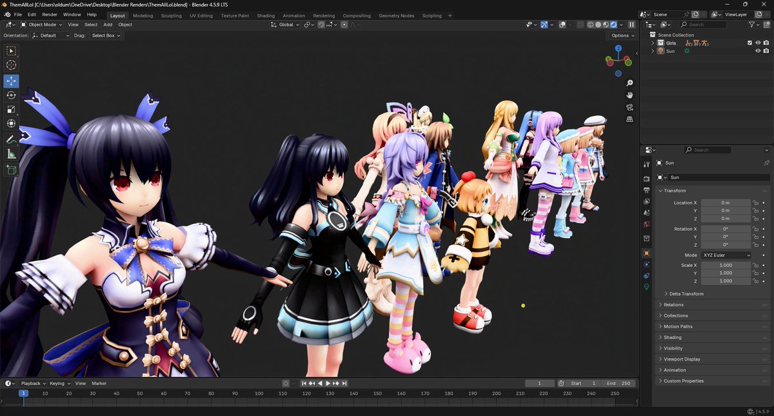Pause viewport render with pause icon
Screen dimensions: 774x416
click(631, 25)
